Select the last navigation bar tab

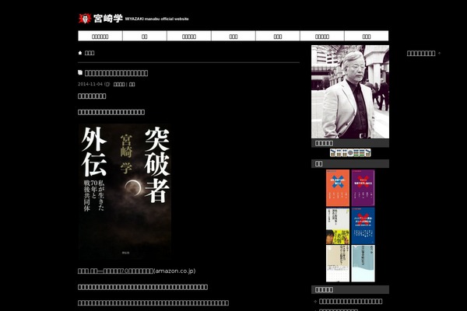tap(367, 36)
